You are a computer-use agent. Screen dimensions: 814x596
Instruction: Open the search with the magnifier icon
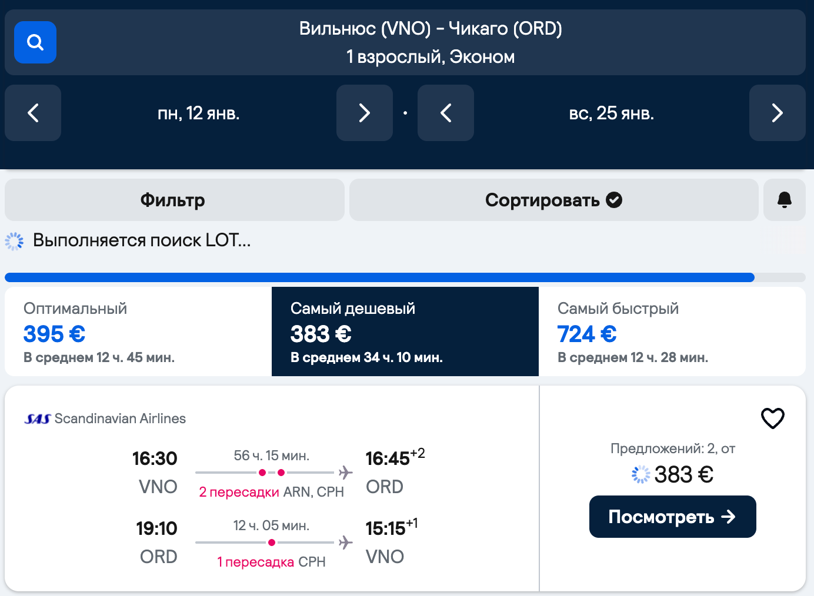tap(35, 42)
